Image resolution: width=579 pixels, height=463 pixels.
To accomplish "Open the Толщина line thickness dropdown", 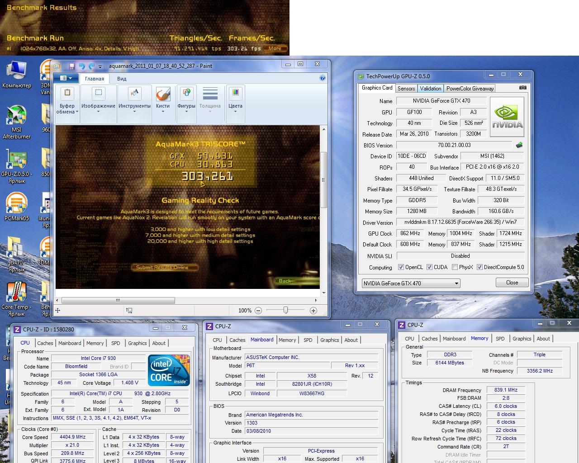I will pyautogui.click(x=210, y=104).
